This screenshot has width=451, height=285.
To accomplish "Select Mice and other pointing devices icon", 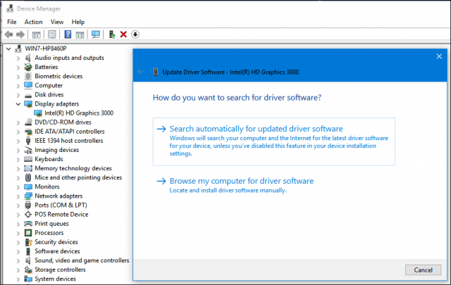I will [x=28, y=177].
